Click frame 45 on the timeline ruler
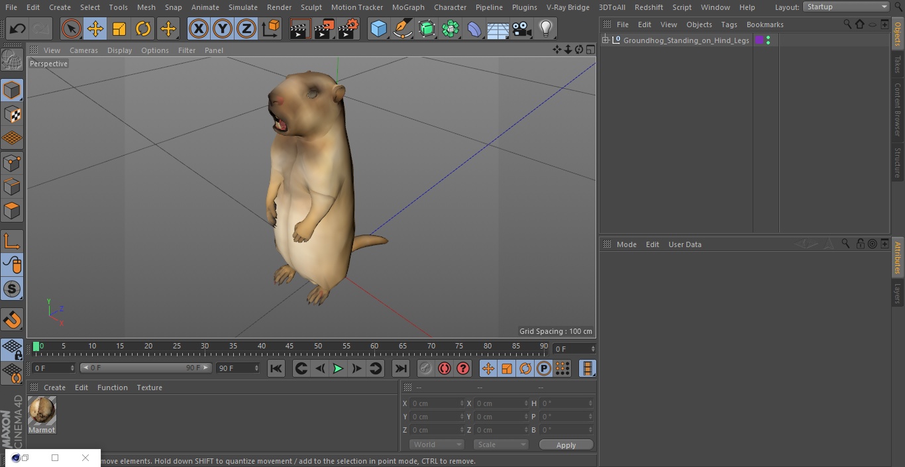 [x=290, y=346]
